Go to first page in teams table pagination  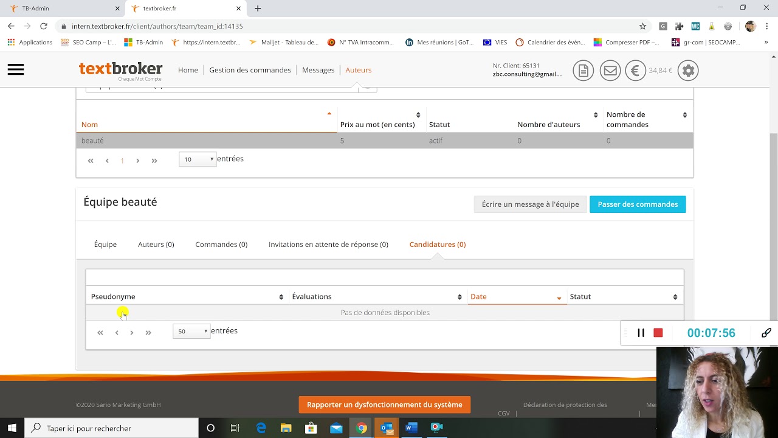(x=91, y=161)
